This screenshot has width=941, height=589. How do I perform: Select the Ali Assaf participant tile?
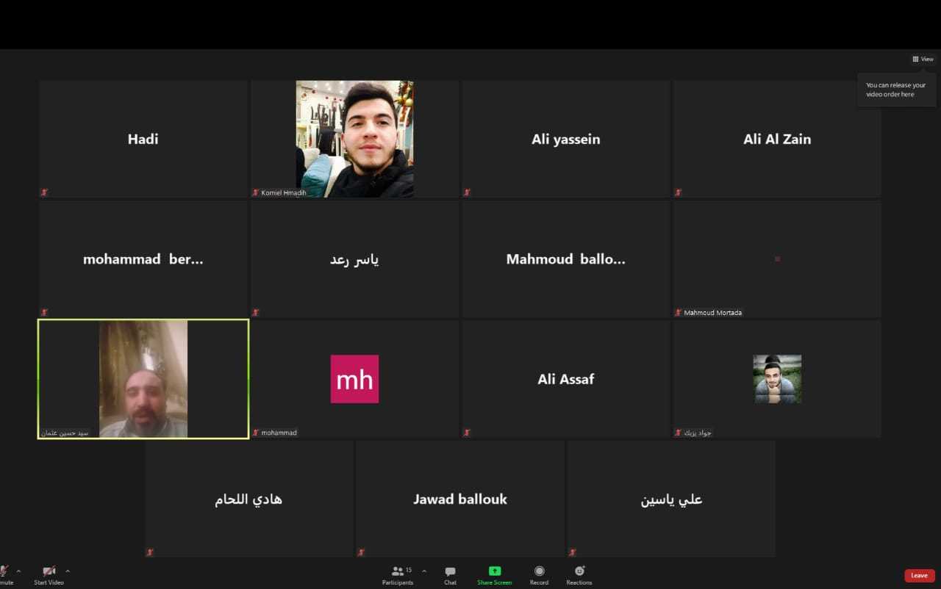pyautogui.click(x=565, y=379)
